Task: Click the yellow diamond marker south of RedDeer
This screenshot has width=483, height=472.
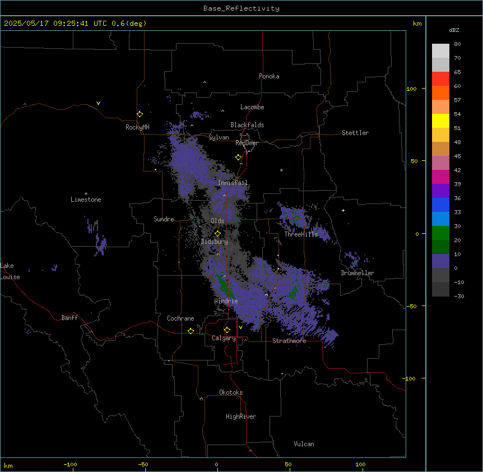Action: click(238, 158)
